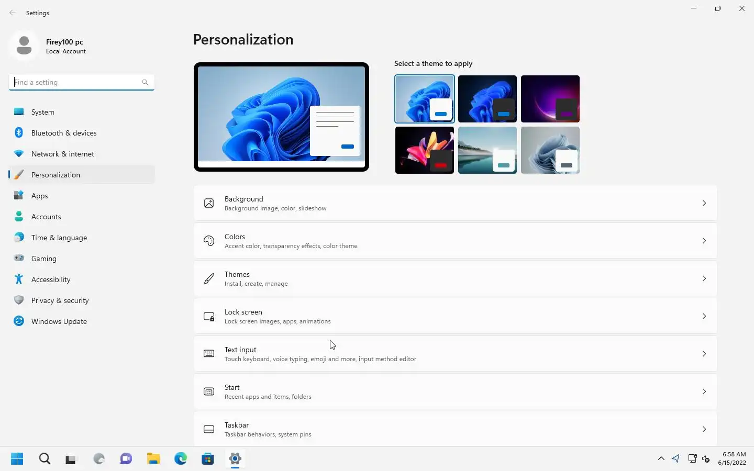Click the Accessibility figure icon
Viewport: 754px width, 471px height.
click(x=19, y=279)
